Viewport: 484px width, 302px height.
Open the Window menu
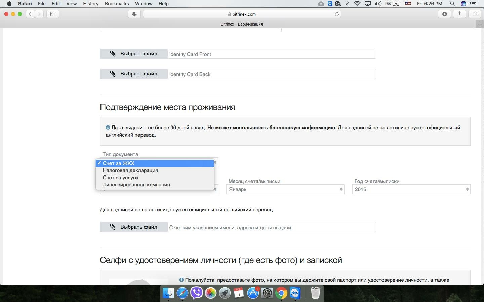tap(144, 4)
